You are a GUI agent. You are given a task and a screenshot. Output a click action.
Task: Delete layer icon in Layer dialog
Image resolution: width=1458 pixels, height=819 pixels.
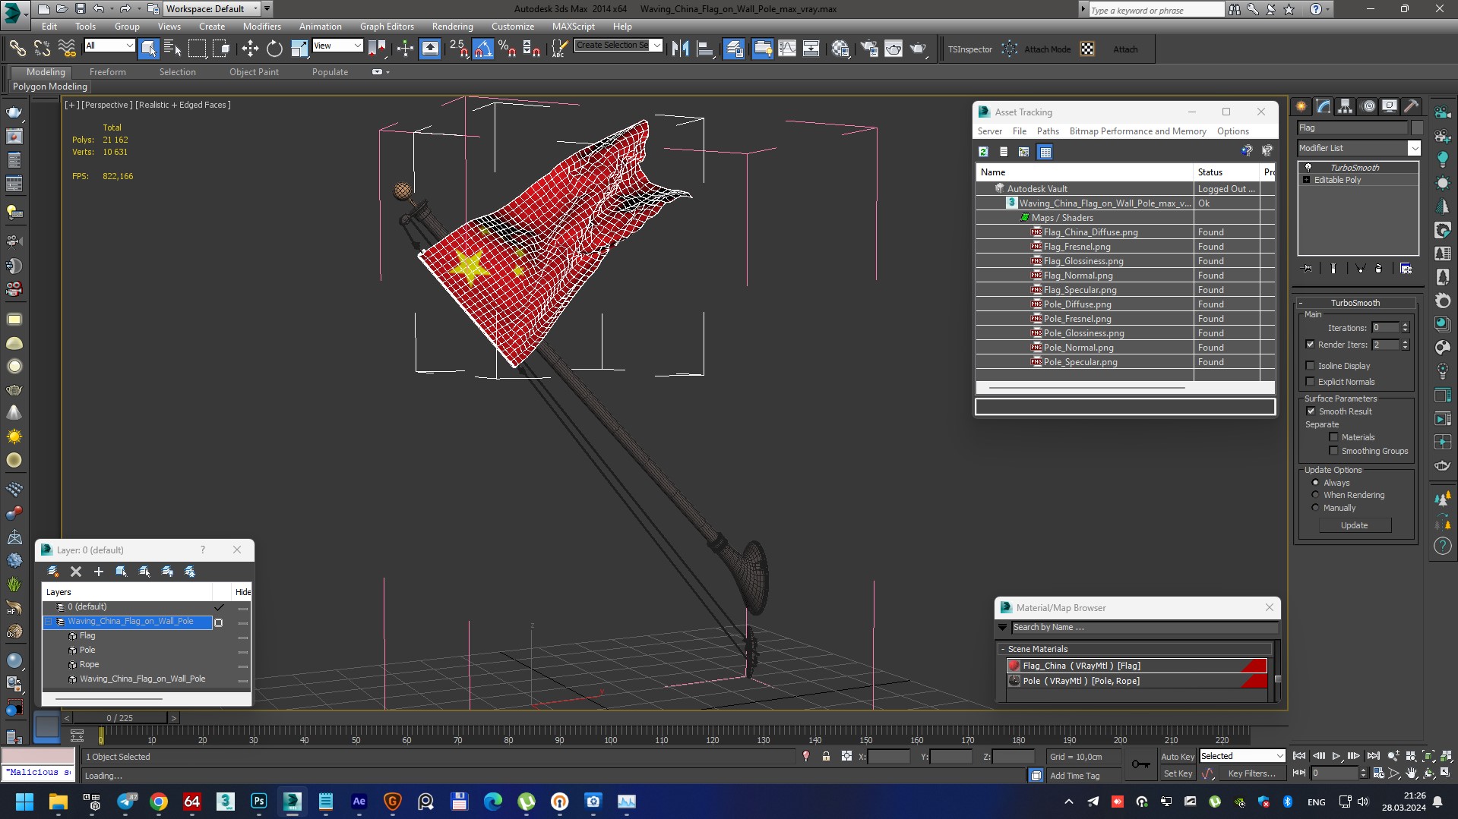(76, 572)
